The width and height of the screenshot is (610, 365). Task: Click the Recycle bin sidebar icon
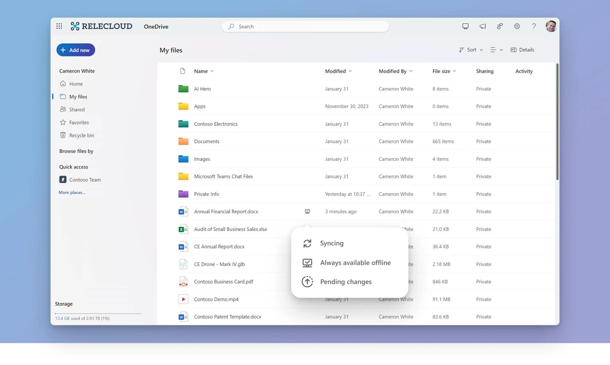click(63, 135)
